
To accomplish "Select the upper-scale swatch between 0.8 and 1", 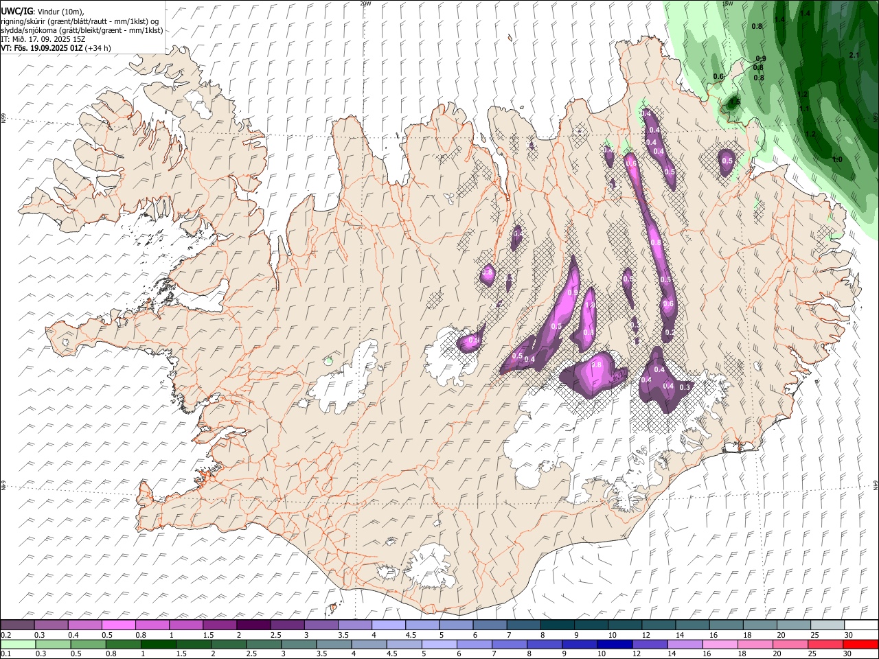I will pyautogui.click(x=152, y=625).
